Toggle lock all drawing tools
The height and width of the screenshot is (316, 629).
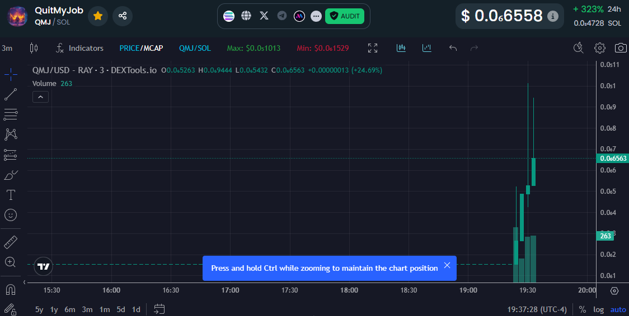(x=11, y=309)
